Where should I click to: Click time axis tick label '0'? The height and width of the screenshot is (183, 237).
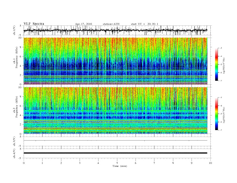coord(24,163)
